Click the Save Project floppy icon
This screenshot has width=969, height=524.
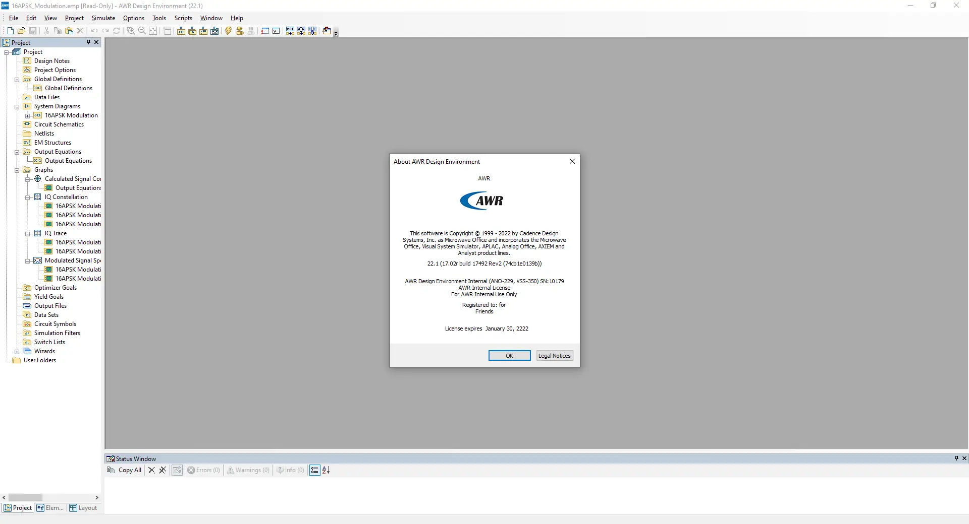[x=33, y=31]
